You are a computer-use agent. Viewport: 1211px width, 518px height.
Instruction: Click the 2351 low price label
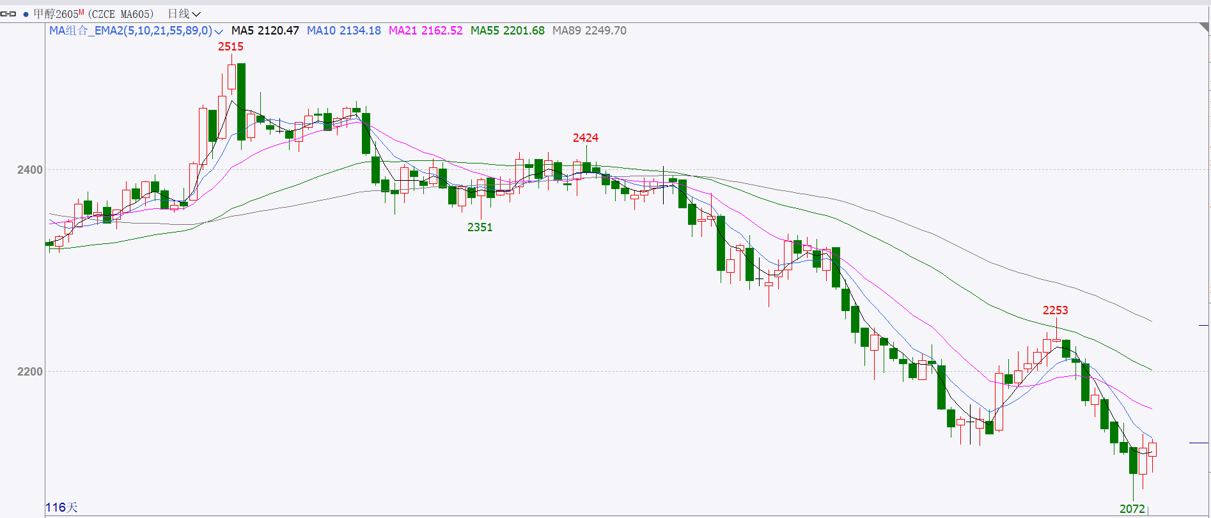pyautogui.click(x=480, y=227)
